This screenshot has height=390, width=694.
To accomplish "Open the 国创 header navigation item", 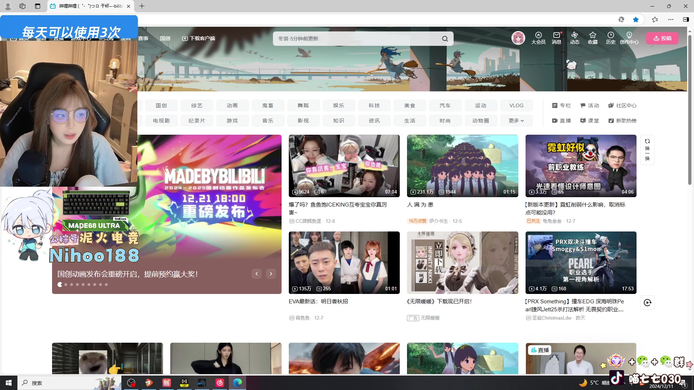I will [x=165, y=38].
